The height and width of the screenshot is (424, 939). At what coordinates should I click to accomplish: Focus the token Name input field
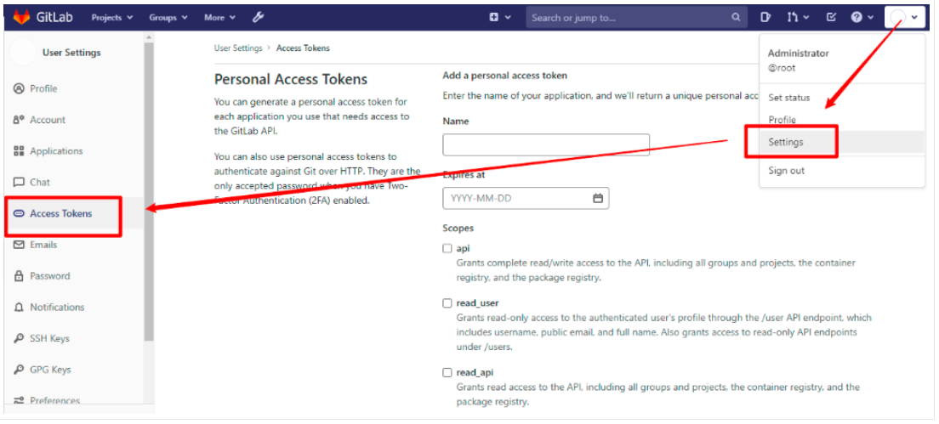(x=545, y=144)
